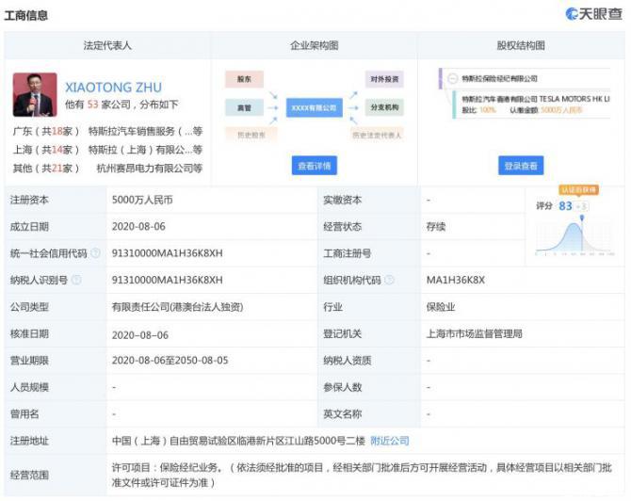Open the 附近公司 link after the address
The height and width of the screenshot is (501, 631).
(389, 440)
